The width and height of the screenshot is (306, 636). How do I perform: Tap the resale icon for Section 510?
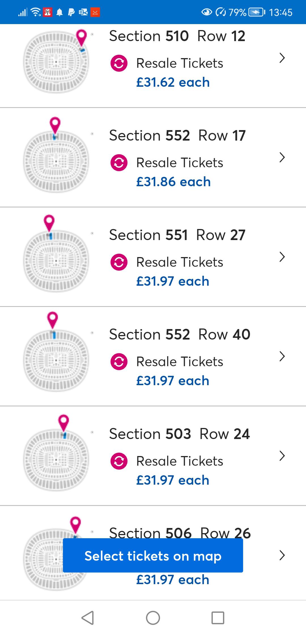119,63
